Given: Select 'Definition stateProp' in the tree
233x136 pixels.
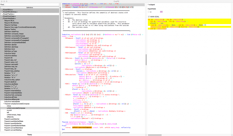Looking at the screenshot, I should (x=11, y=32).
